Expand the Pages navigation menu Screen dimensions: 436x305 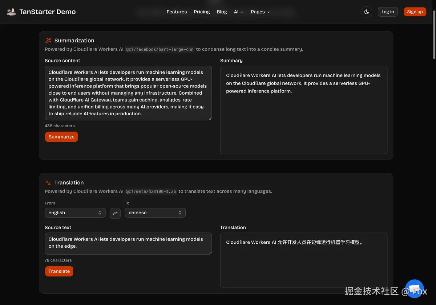[260, 12]
